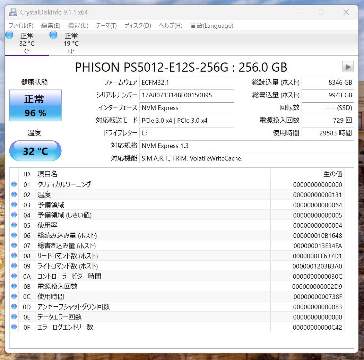This screenshot has height=360, width=364.
Task: Click status orb for ID 02 温度 row
Action: pos(14,195)
